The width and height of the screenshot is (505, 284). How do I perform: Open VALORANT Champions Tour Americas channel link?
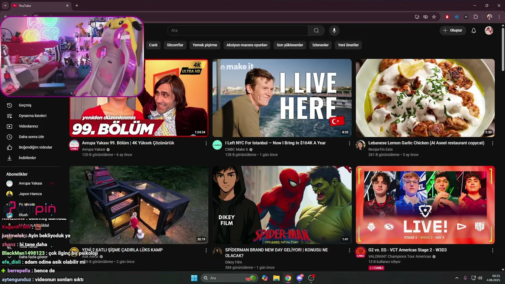400,256
